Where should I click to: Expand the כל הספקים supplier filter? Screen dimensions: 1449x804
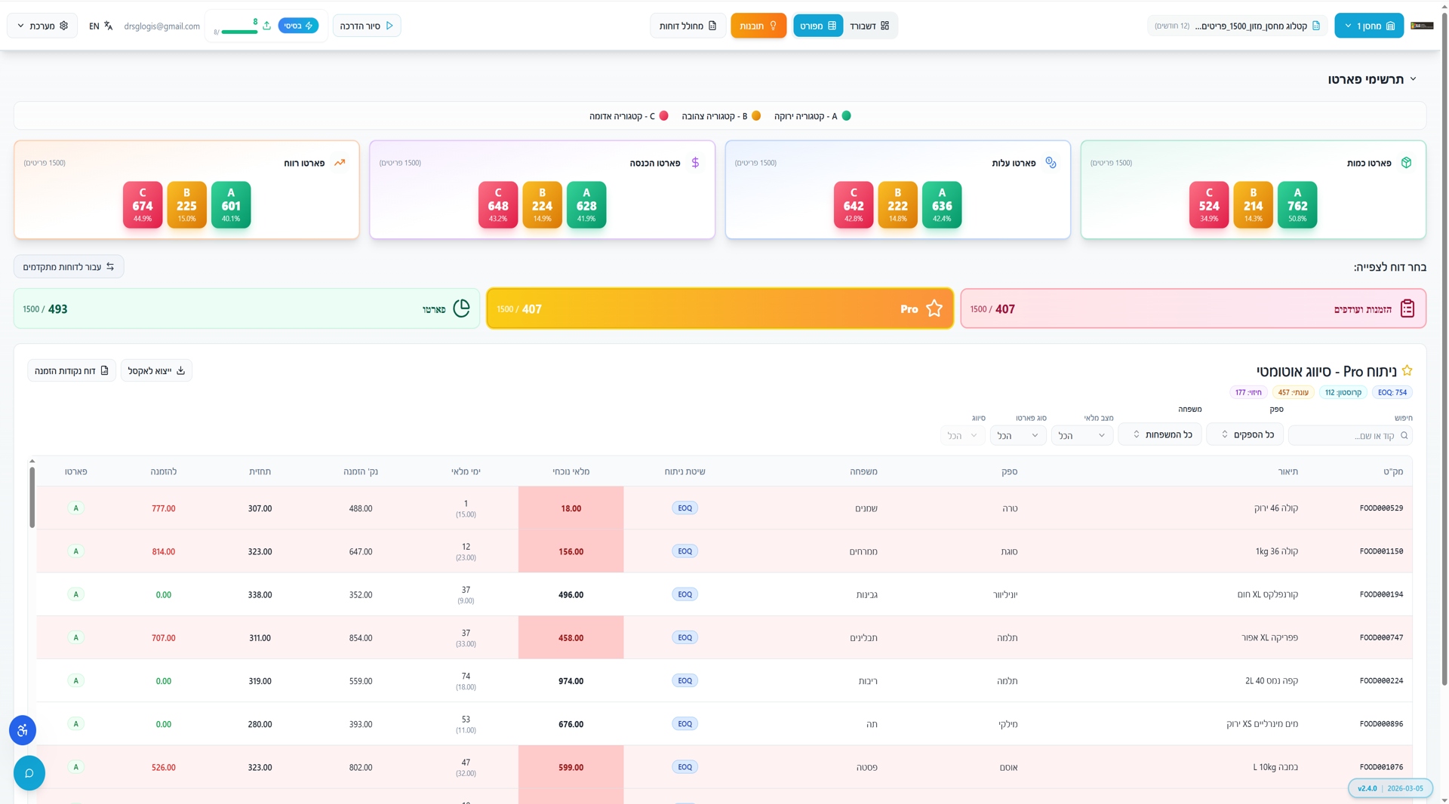tap(1244, 434)
